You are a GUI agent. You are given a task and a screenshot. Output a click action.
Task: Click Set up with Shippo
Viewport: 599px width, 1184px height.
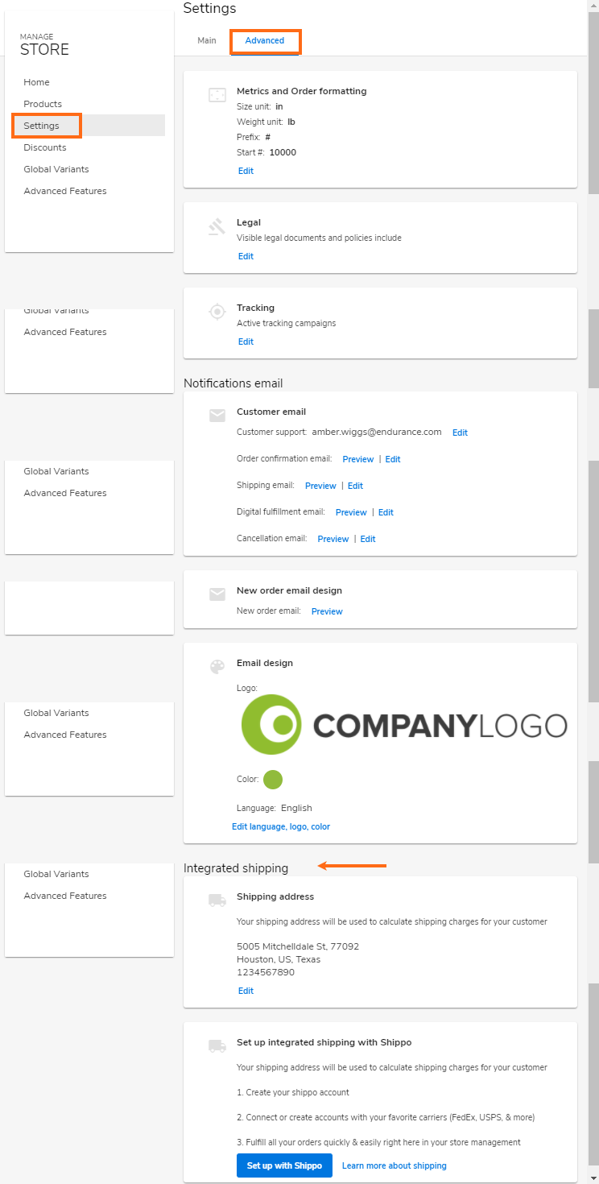tap(283, 1165)
